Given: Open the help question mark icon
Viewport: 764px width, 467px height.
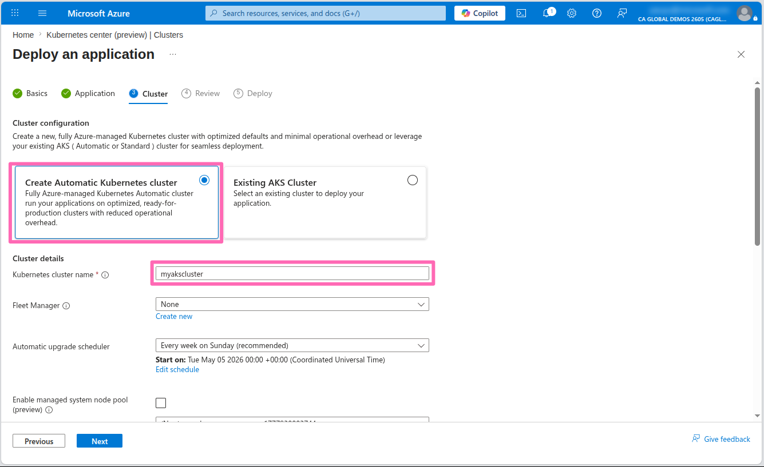Looking at the screenshot, I should (597, 13).
